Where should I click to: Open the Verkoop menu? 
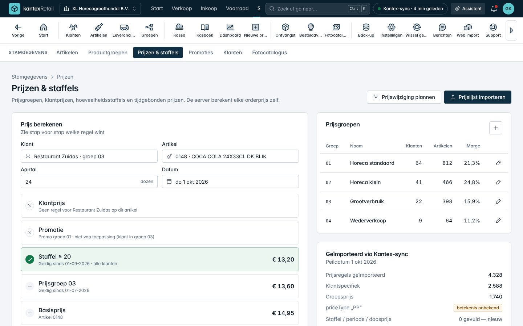point(182,8)
